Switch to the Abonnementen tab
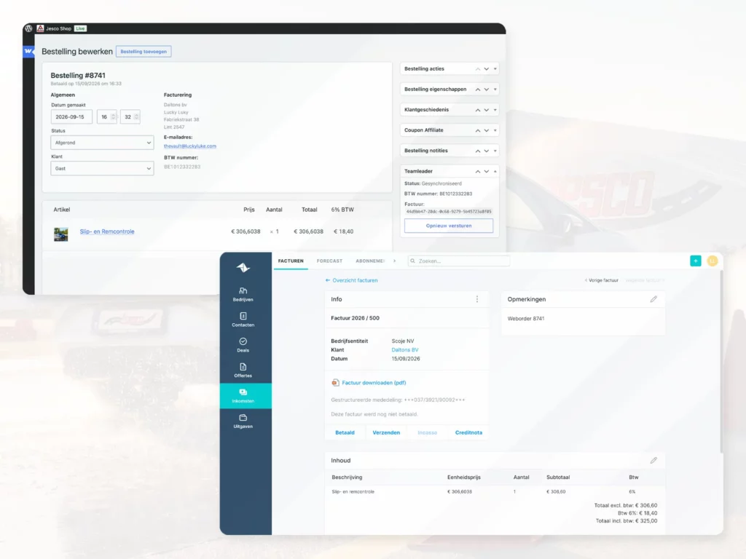Image resolution: width=746 pixels, height=559 pixels. [369, 261]
